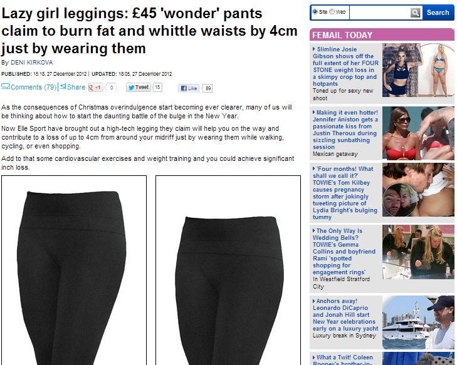Select the Site radio button
This screenshot has width=457, height=365.
tap(315, 12)
